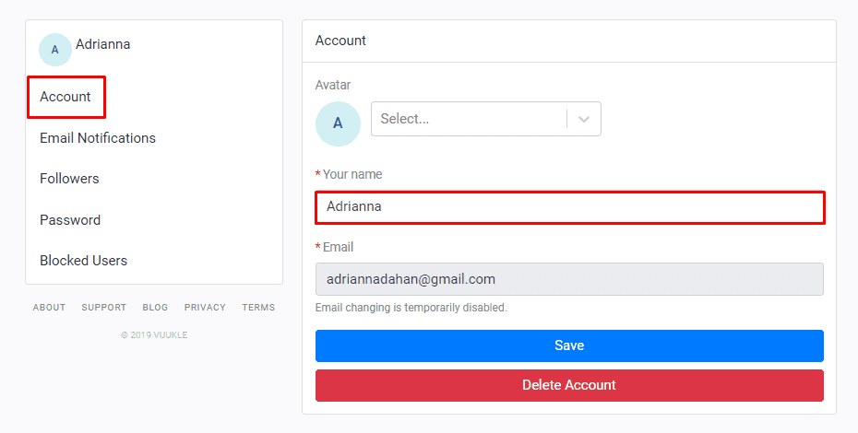Show the Blocked Users page
This screenshot has width=858, height=433.
(83, 261)
